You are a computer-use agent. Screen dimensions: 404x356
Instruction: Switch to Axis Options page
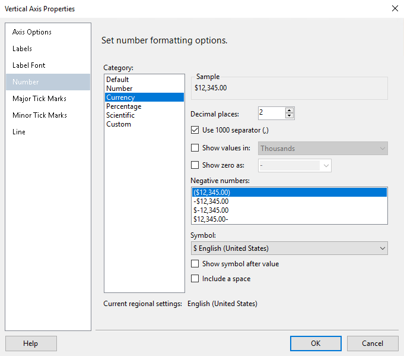tap(32, 32)
